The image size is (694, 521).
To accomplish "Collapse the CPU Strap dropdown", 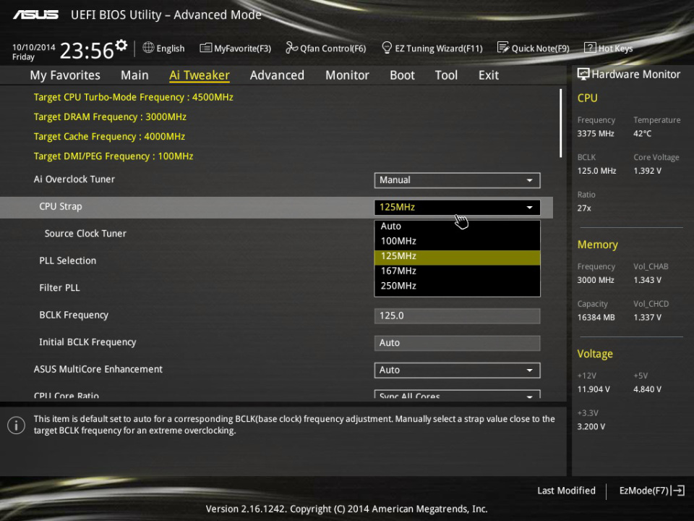I will click(457, 208).
